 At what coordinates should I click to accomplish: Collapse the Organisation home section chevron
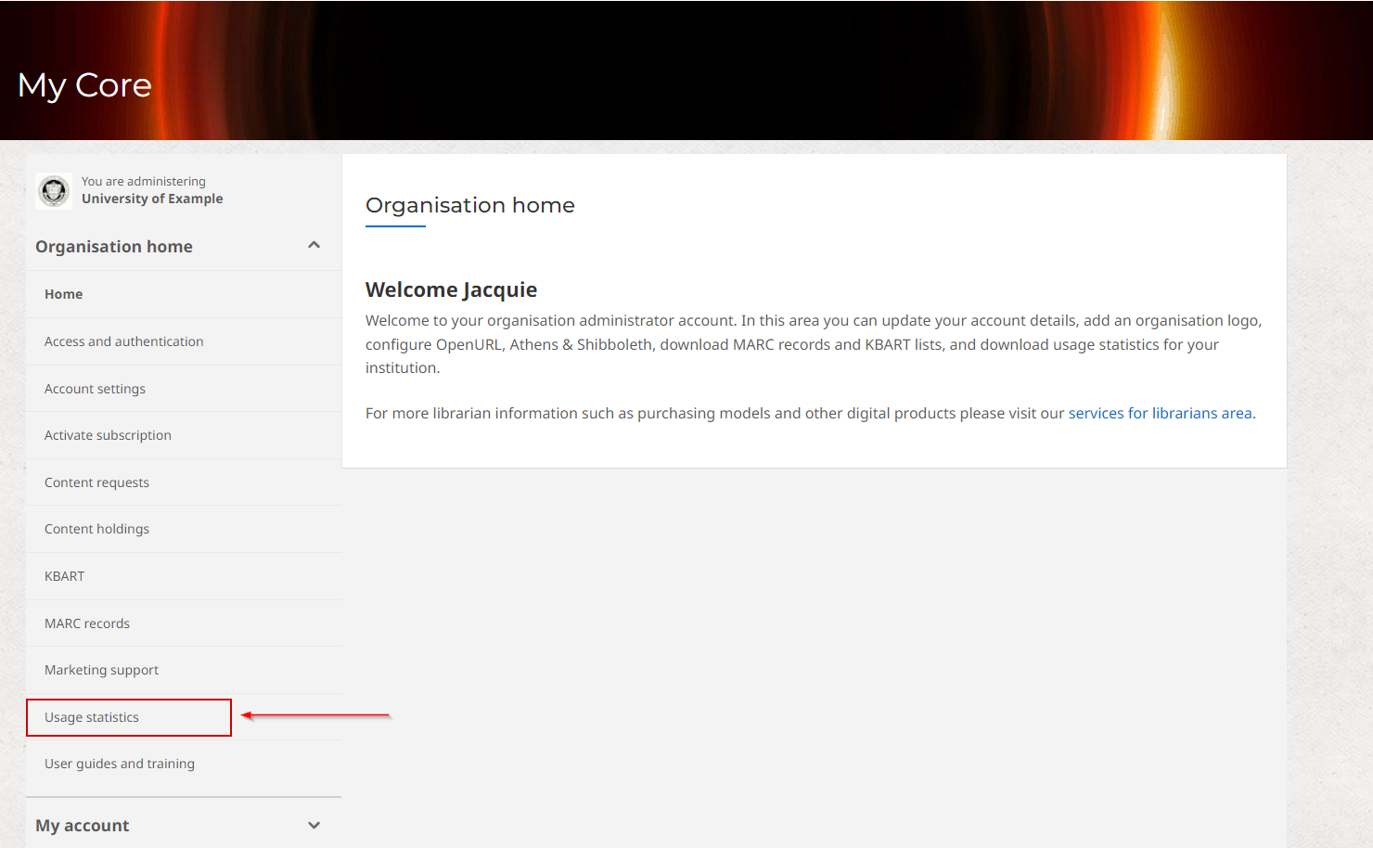coord(314,246)
